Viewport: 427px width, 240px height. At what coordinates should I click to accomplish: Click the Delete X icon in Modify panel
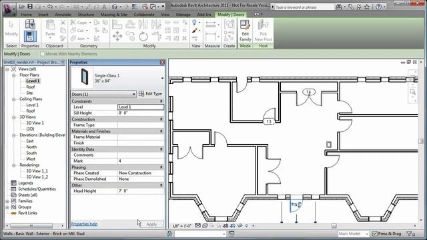click(184, 39)
